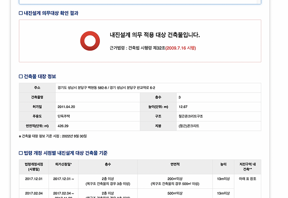Click 근거법령 건축법 시행령 제32조 text
This screenshot has height=198, width=288.
[x=137, y=48]
